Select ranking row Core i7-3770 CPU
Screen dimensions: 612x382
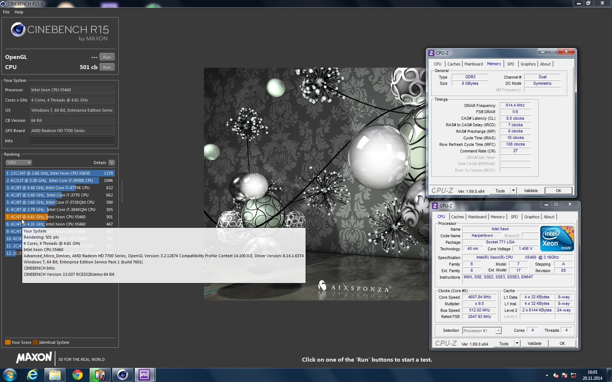(x=60, y=195)
